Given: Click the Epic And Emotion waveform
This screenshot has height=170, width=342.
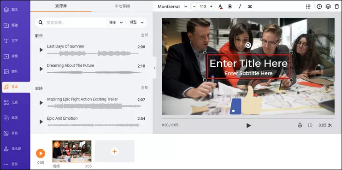Looking at the screenshot, I should [x=94, y=125].
